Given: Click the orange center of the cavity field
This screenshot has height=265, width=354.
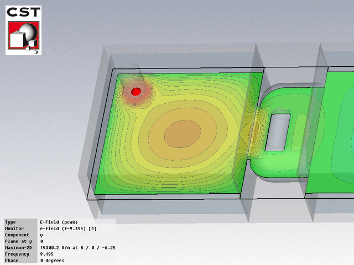Looking at the screenshot, I should (183, 134).
